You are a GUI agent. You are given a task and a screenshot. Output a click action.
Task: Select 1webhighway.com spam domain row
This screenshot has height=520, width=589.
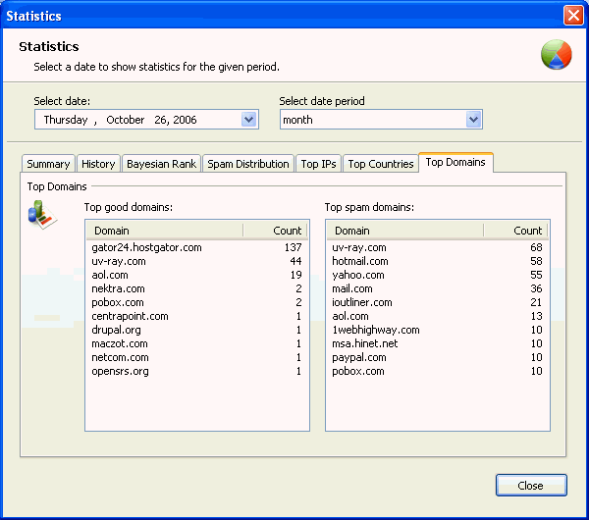click(x=438, y=330)
